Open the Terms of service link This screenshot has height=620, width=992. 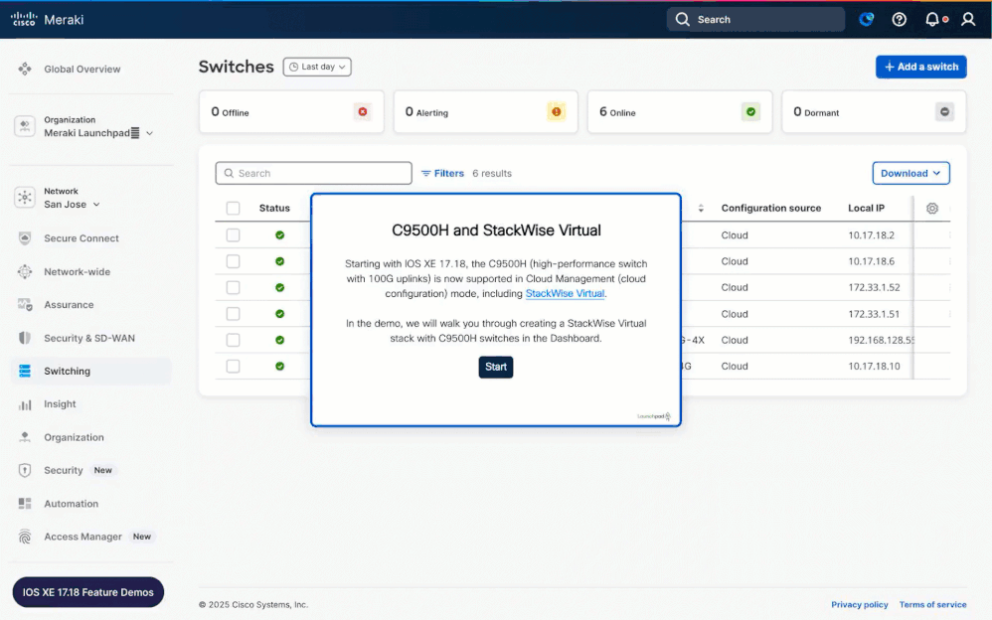point(932,605)
